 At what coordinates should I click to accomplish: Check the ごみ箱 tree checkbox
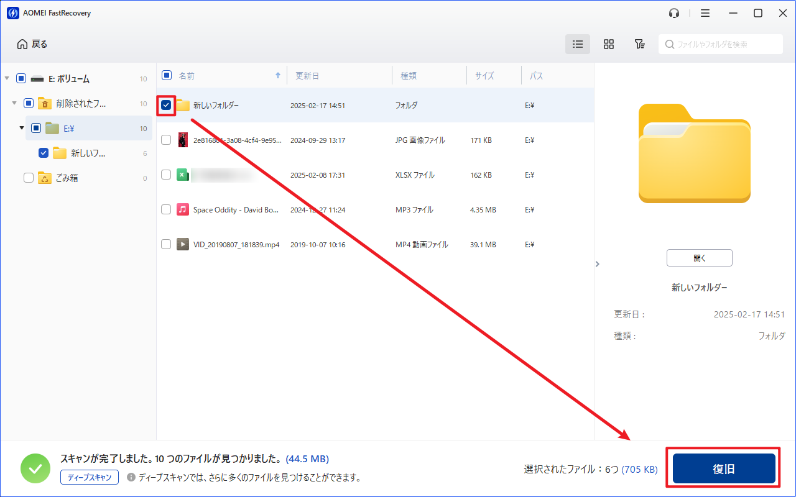pos(29,178)
